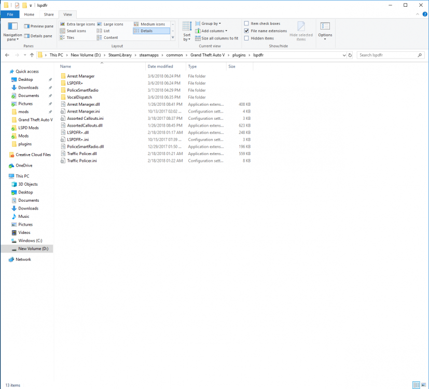Open address bar history dropdown
This screenshot has width=429, height=389.
344,55
